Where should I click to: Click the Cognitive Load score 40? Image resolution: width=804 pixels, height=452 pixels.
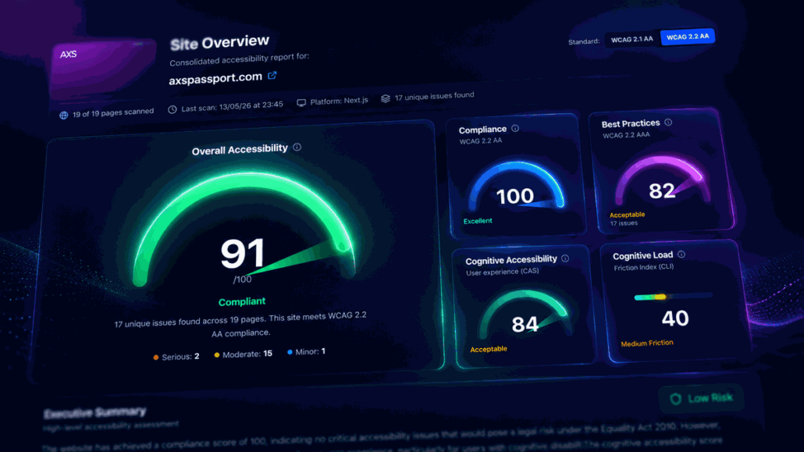[x=674, y=319]
